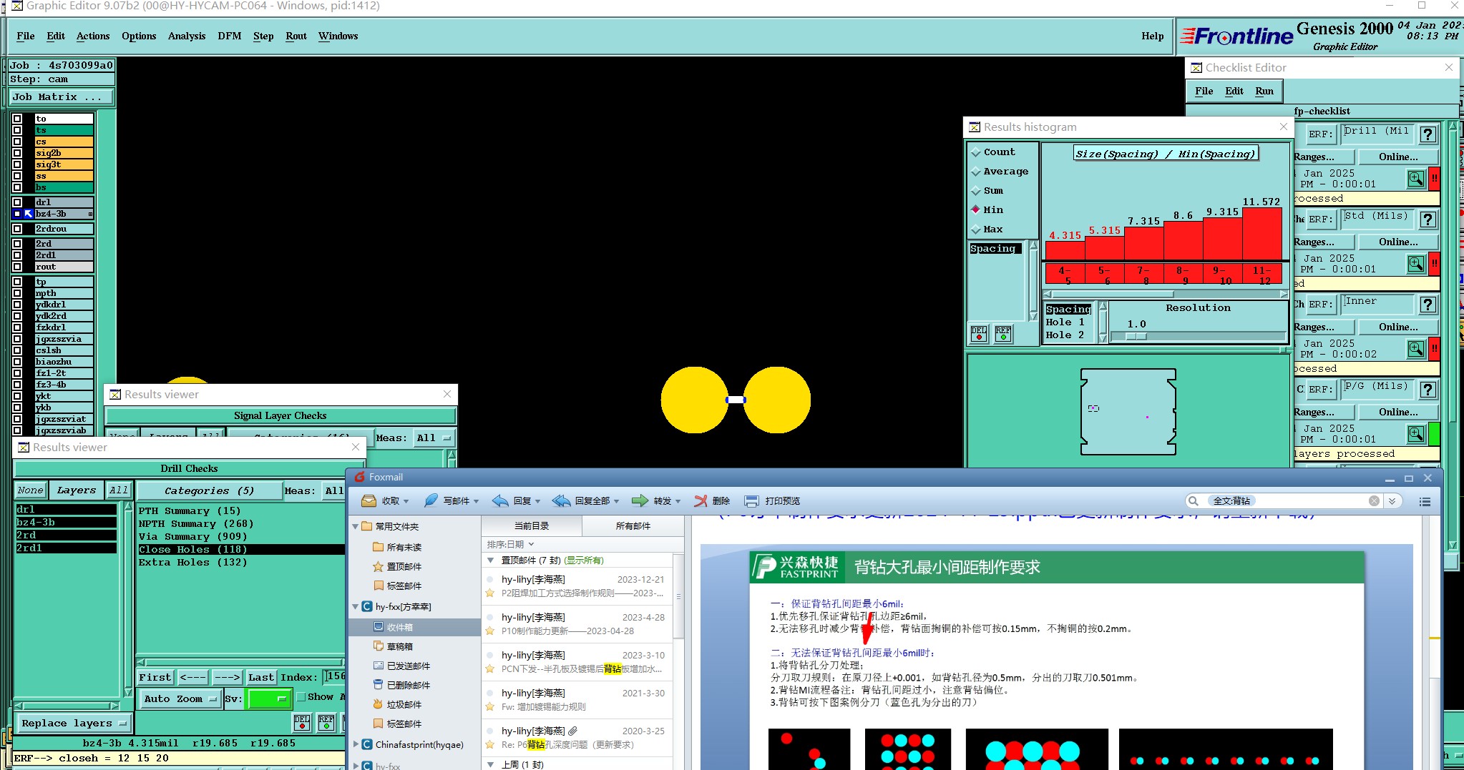This screenshot has width=1464, height=770.
Task: Open 排序:日期 sort dropdown
Action: point(511,545)
